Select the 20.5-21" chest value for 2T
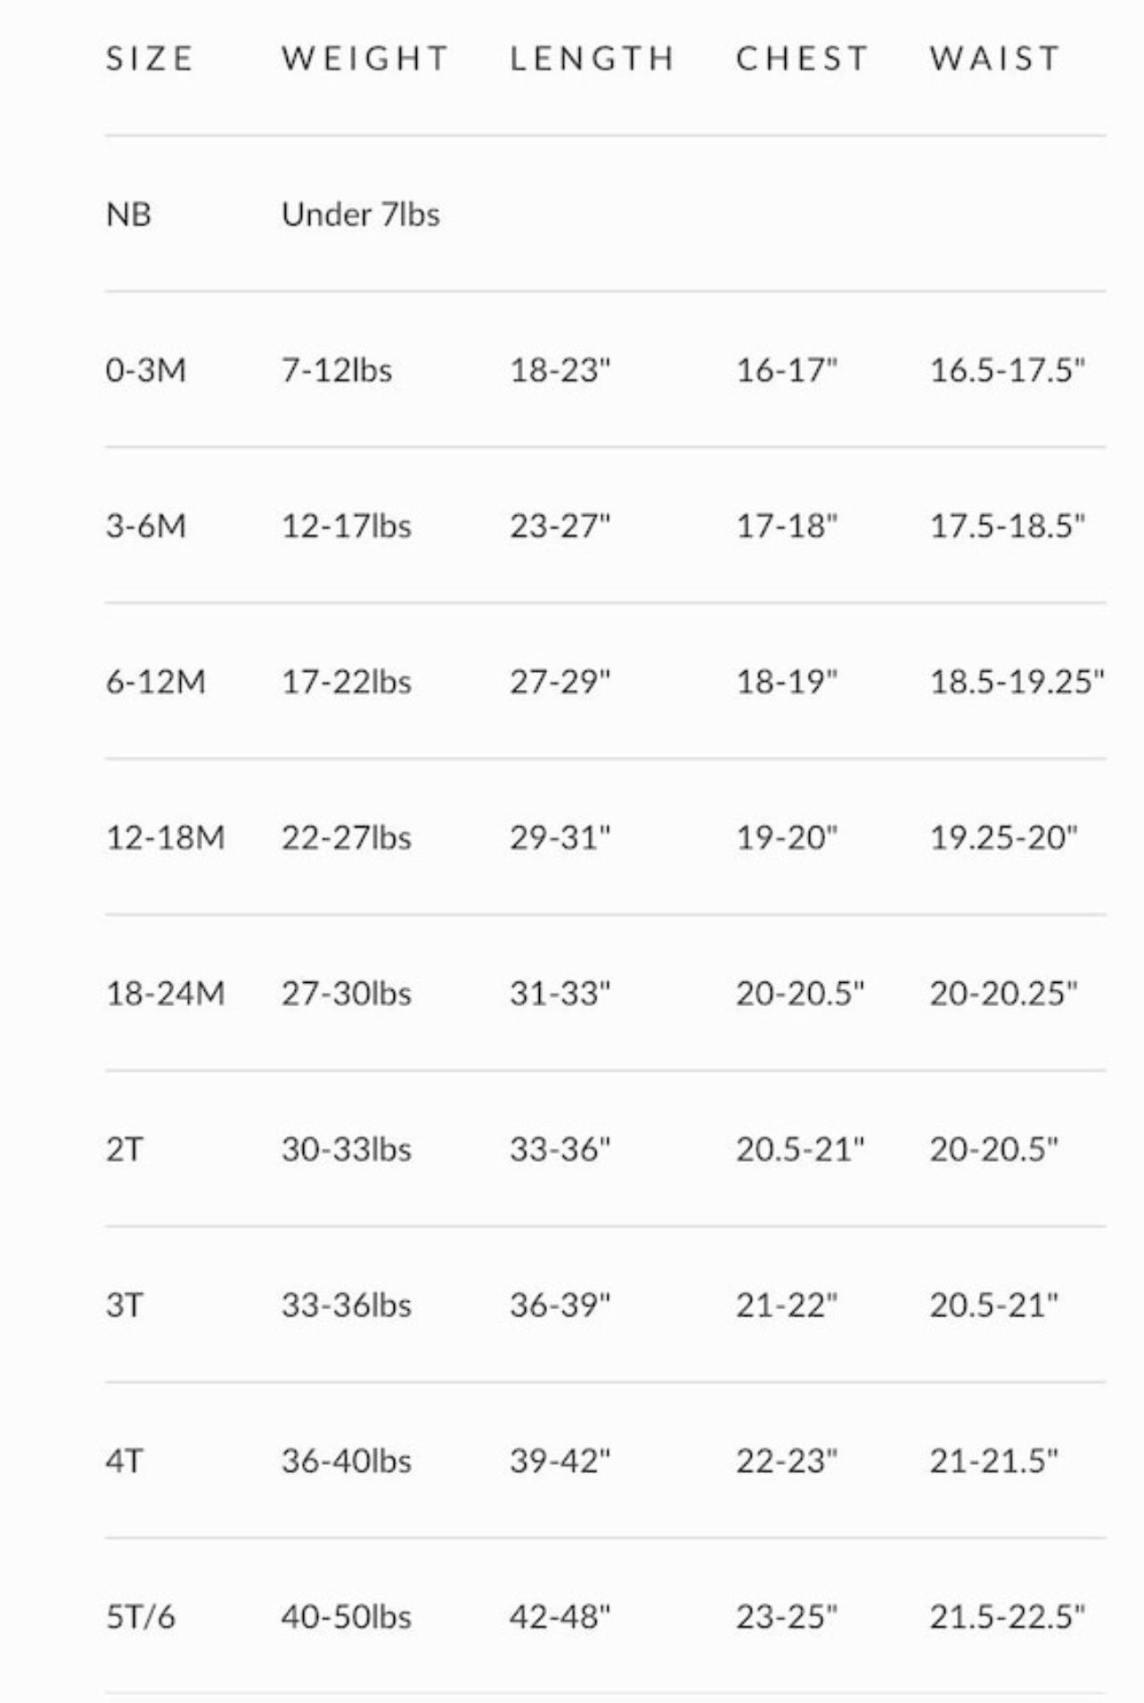Image resolution: width=1144 pixels, height=1703 pixels. (799, 1149)
